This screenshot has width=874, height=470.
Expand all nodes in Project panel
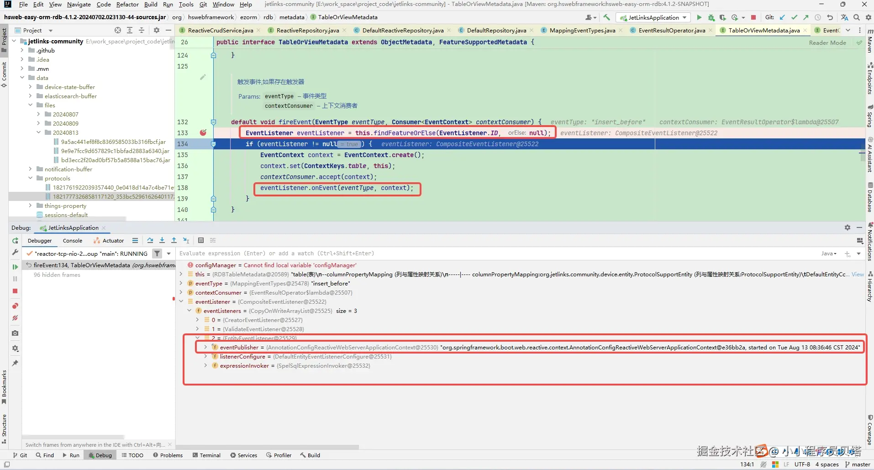(130, 30)
